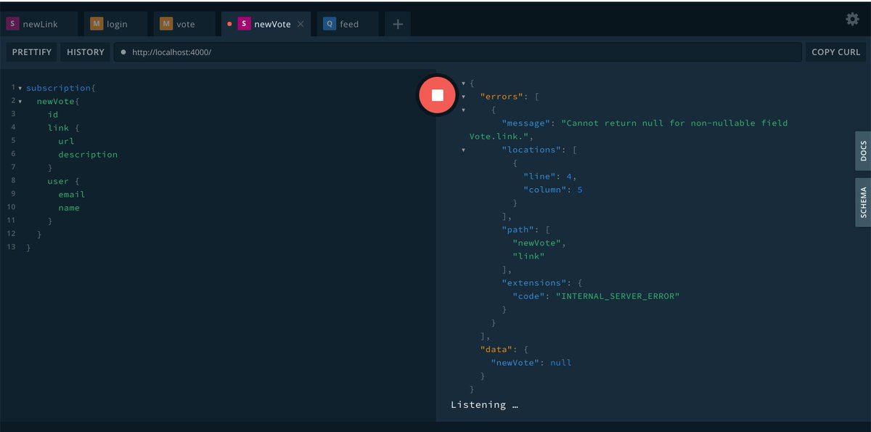Select the newVote subscription tab
This screenshot has height=432, width=871.
click(266, 24)
